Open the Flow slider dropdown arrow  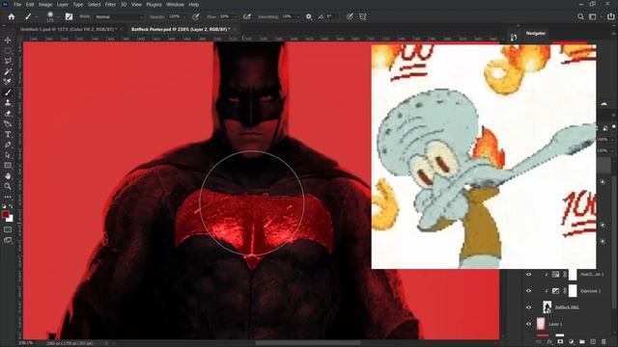click(x=236, y=17)
